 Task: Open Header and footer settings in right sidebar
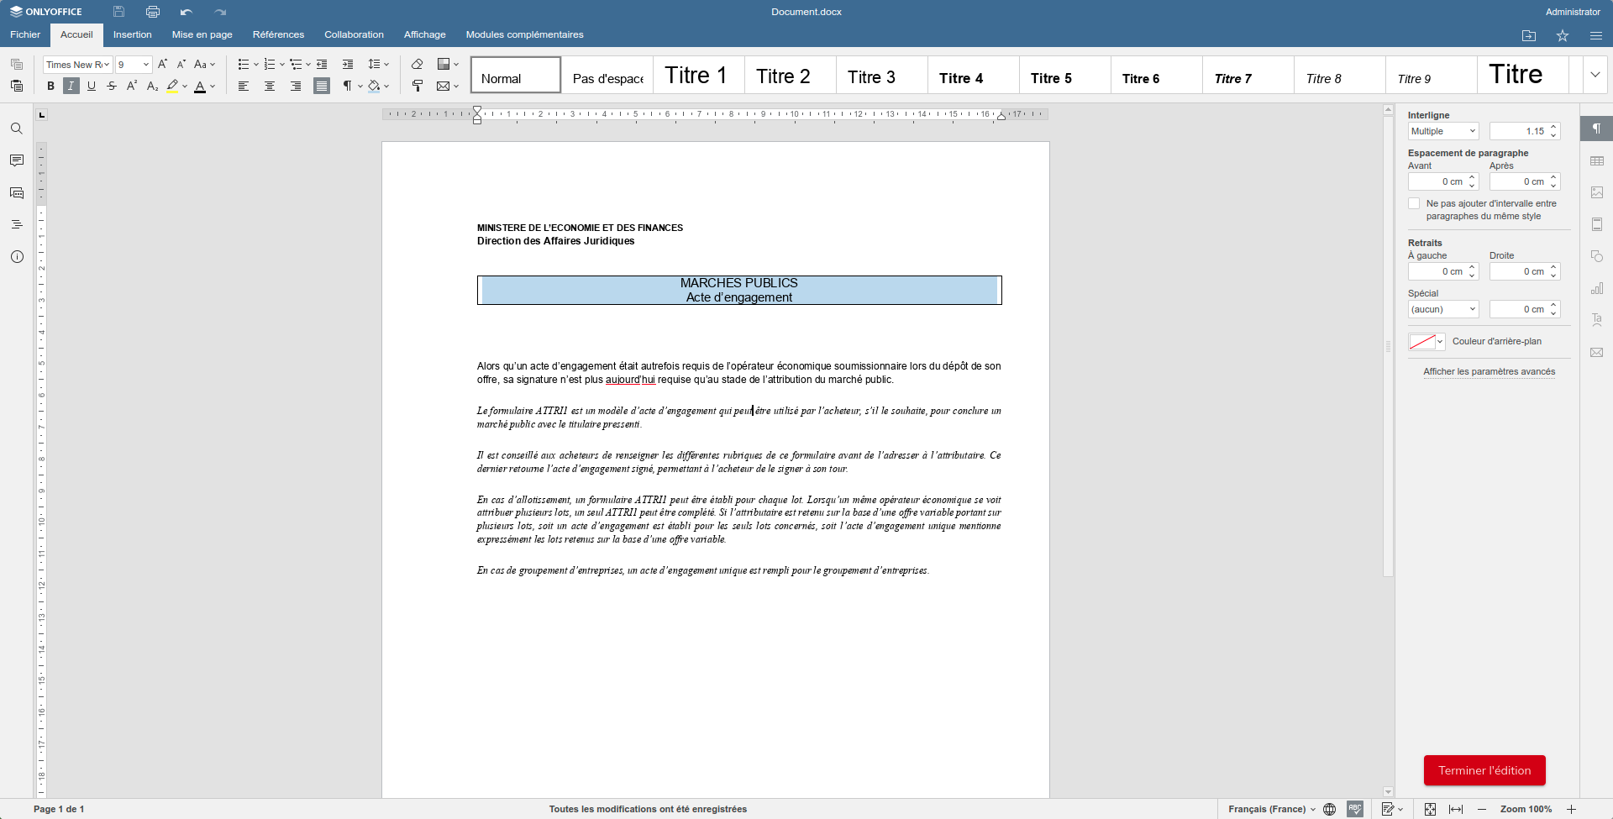(x=1597, y=224)
